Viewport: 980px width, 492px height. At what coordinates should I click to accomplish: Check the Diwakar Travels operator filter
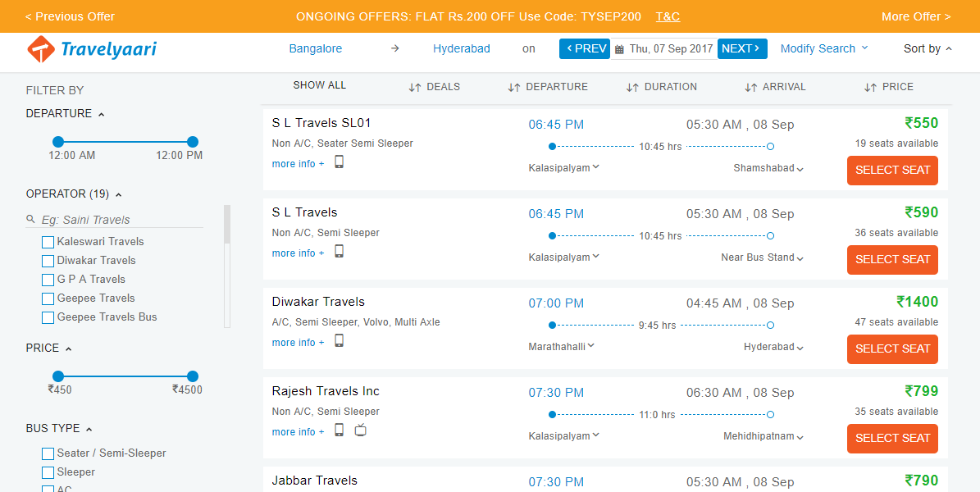pyautogui.click(x=48, y=261)
